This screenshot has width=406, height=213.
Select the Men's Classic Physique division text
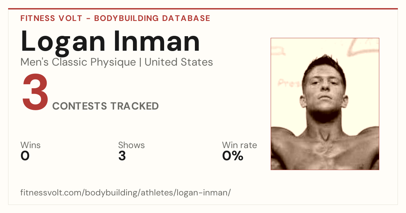pyautogui.click(x=78, y=62)
